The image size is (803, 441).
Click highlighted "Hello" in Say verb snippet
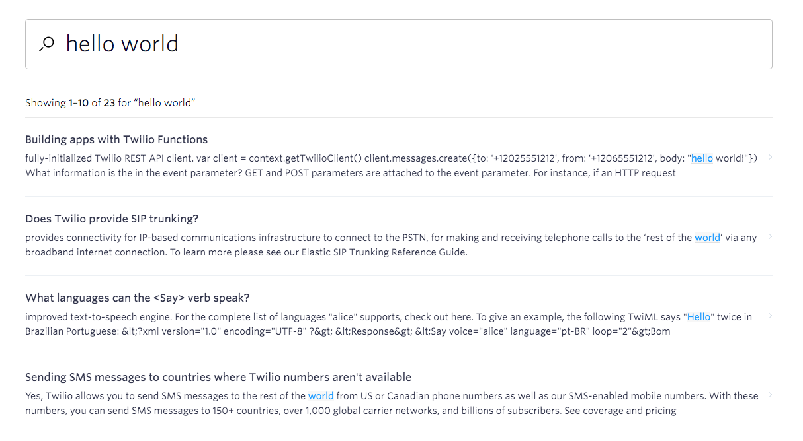698,317
